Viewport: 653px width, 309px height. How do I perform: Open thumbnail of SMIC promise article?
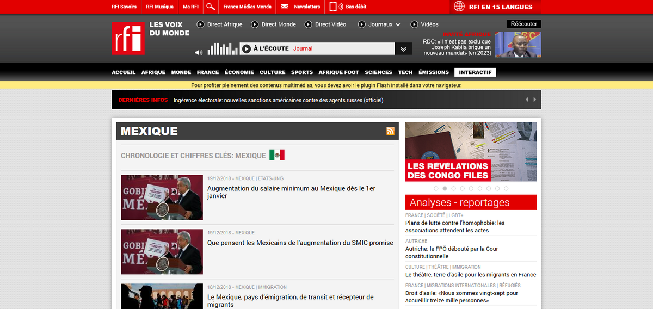point(162,252)
